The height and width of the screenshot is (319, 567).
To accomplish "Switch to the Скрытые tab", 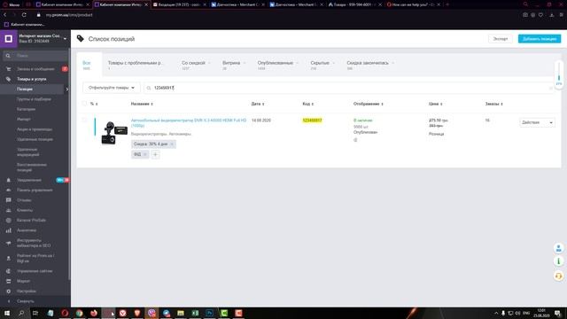I will pyautogui.click(x=322, y=65).
